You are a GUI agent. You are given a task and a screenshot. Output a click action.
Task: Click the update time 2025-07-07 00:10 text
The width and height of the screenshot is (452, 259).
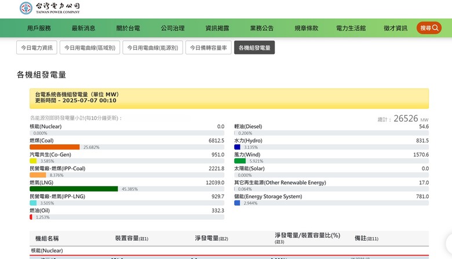89,101
